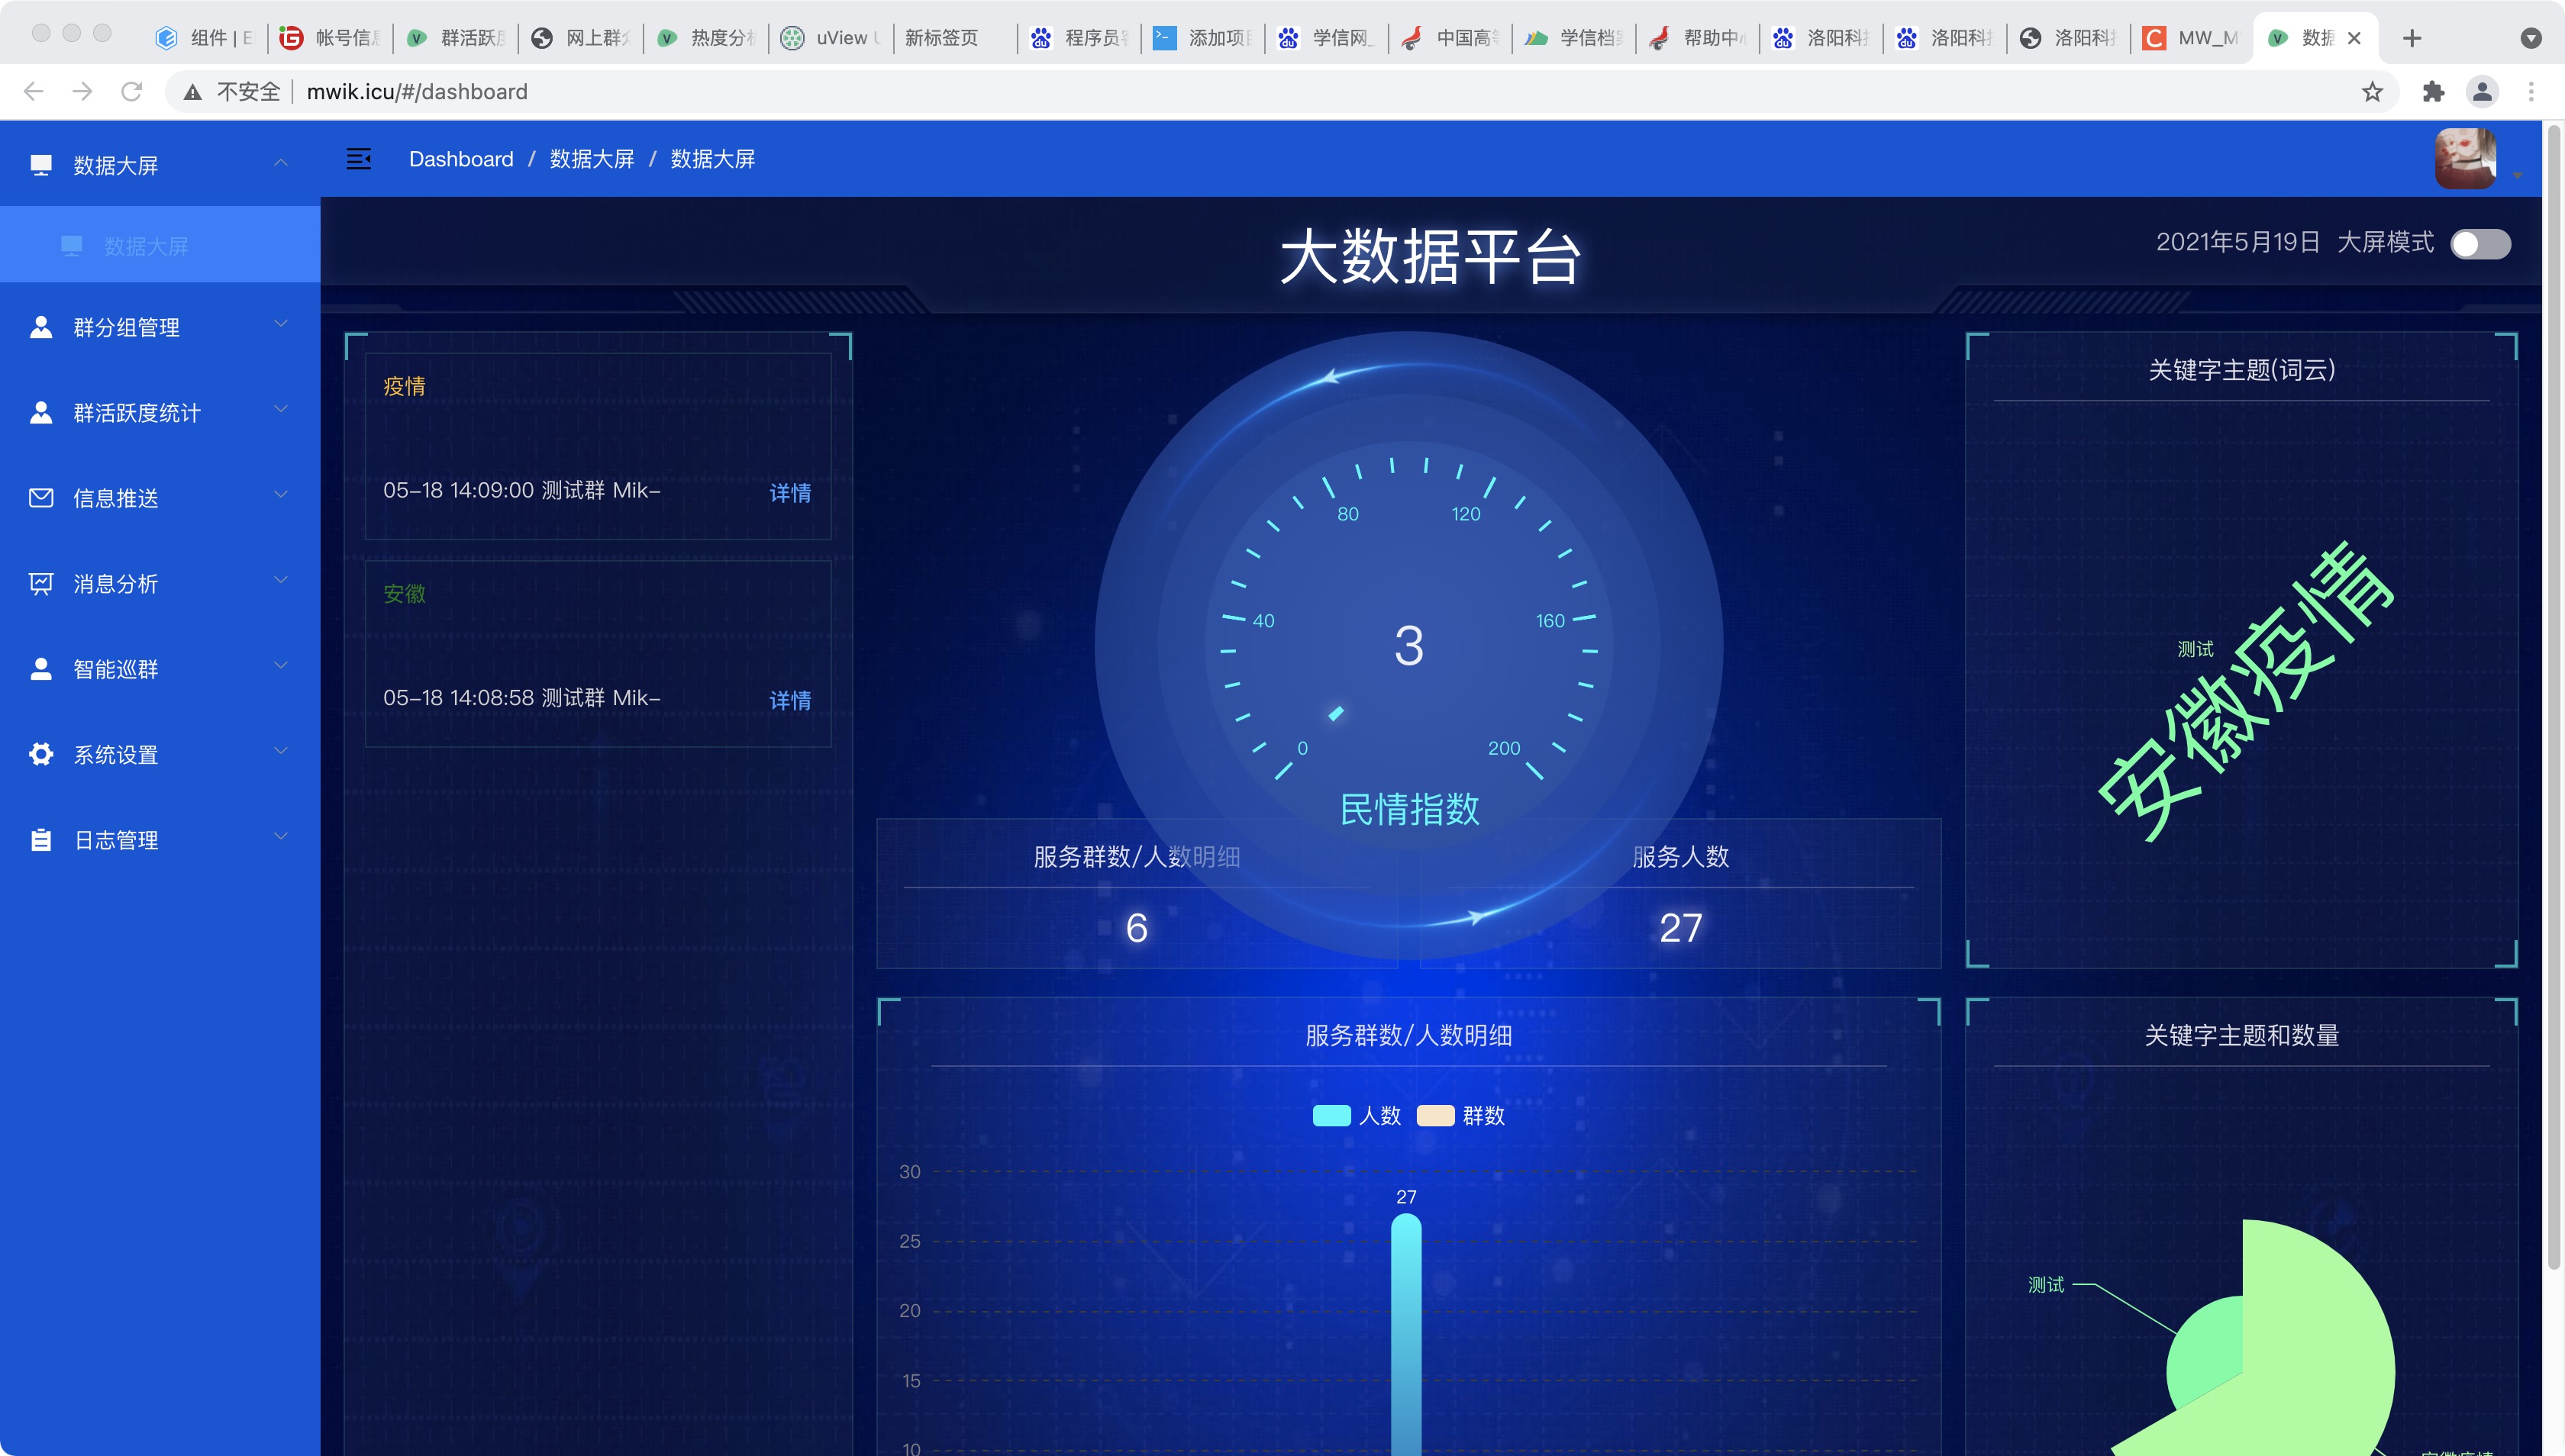Open 详情 for the 安徽 message

[789, 700]
